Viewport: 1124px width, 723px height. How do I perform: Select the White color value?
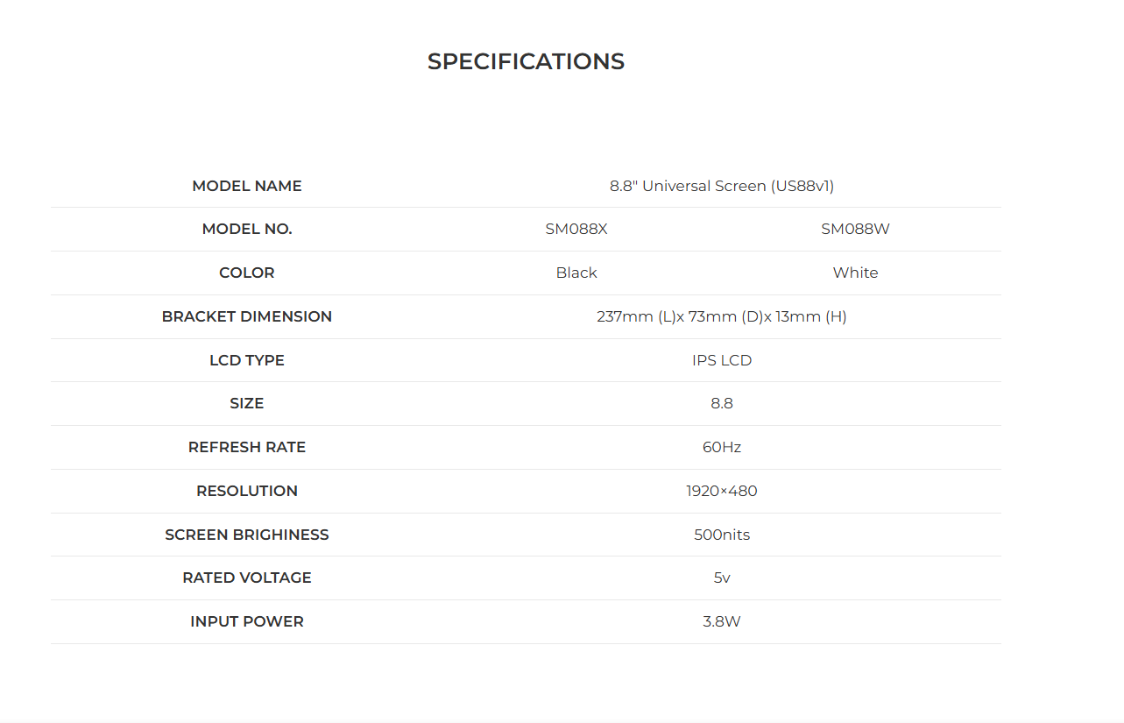[x=855, y=273]
